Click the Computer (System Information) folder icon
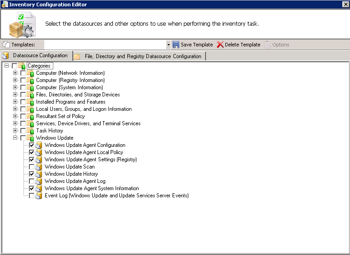 tap(30, 87)
